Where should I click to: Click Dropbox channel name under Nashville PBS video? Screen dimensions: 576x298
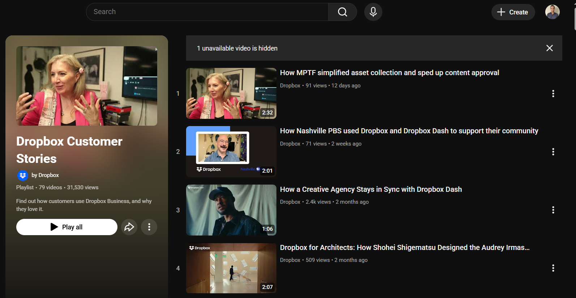click(290, 144)
